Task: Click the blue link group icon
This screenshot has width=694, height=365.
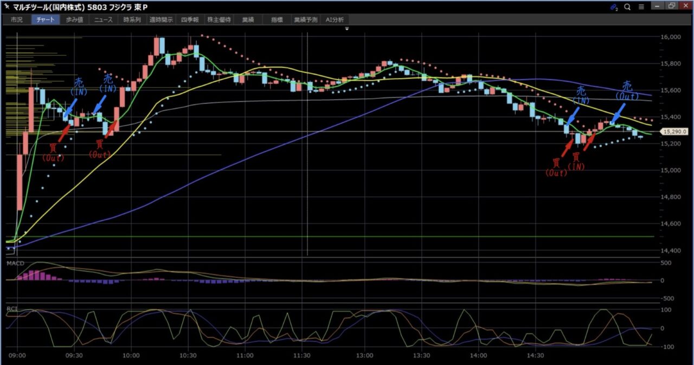Action: click(614, 7)
